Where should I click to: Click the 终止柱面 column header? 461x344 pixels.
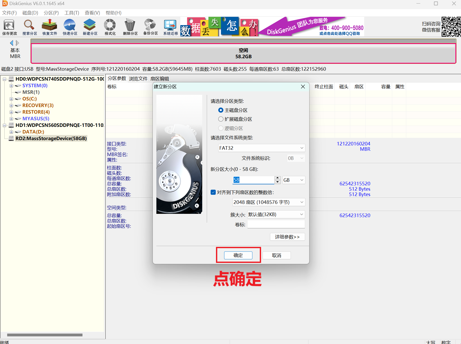pos(324,87)
